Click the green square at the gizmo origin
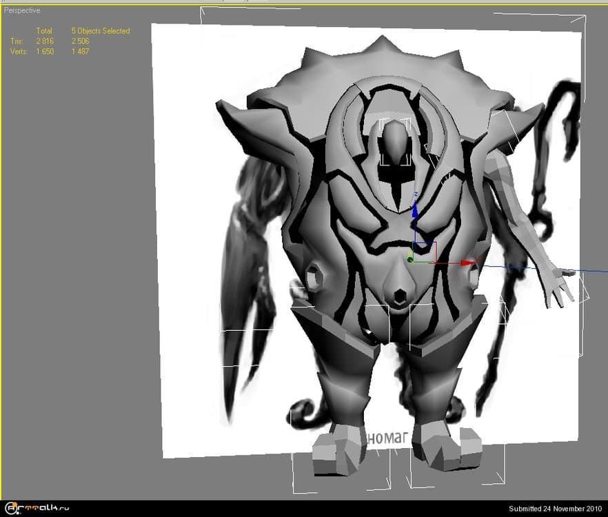The height and width of the screenshot is (517, 608). [x=412, y=260]
